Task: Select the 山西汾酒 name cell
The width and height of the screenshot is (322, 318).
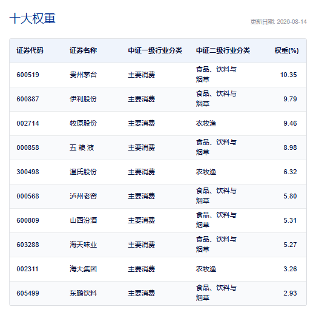Action: click(83, 220)
